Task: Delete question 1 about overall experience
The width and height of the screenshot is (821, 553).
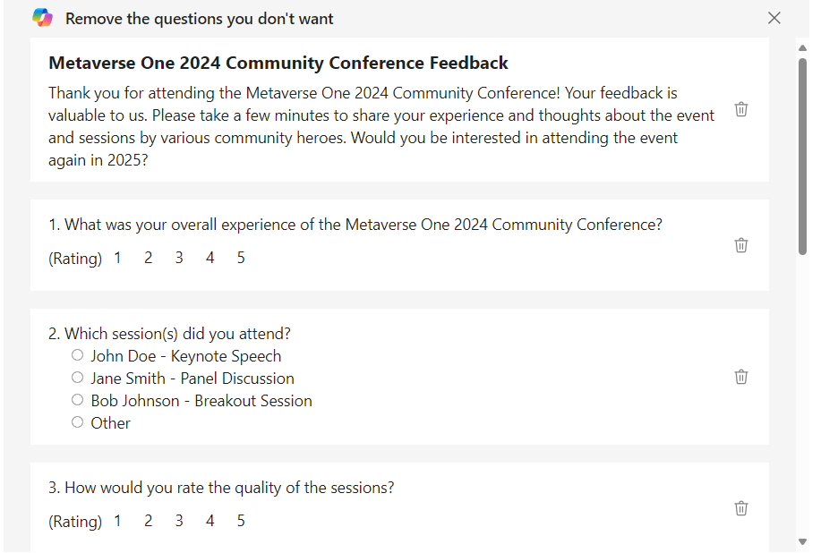Action: [741, 245]
